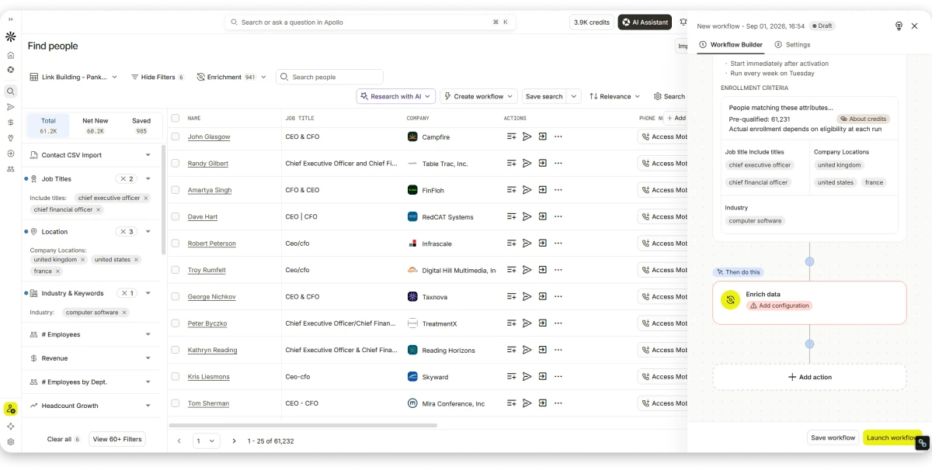This screenshot has height=470, width=932.
Task: Click View 60+ Filters button
Action: (117, 439)
